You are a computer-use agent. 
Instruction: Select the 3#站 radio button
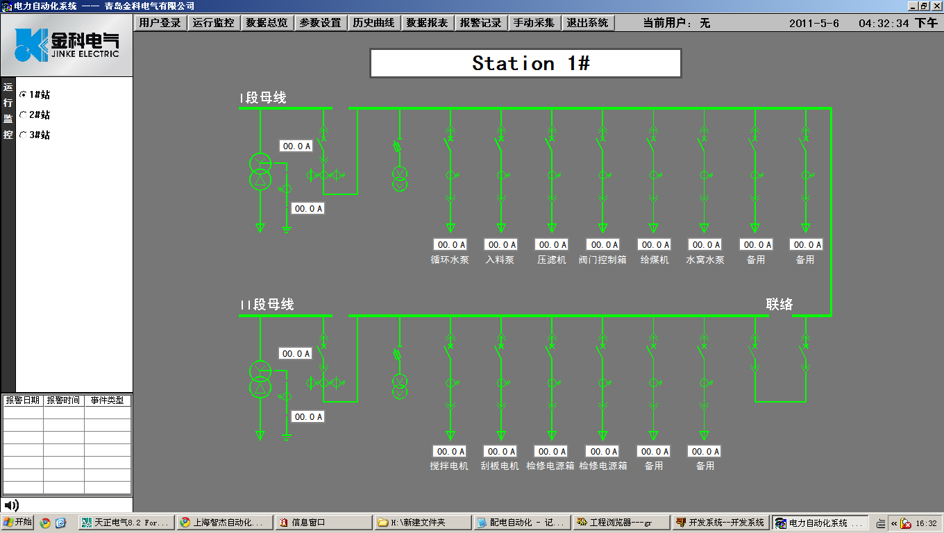click(23, 135)
